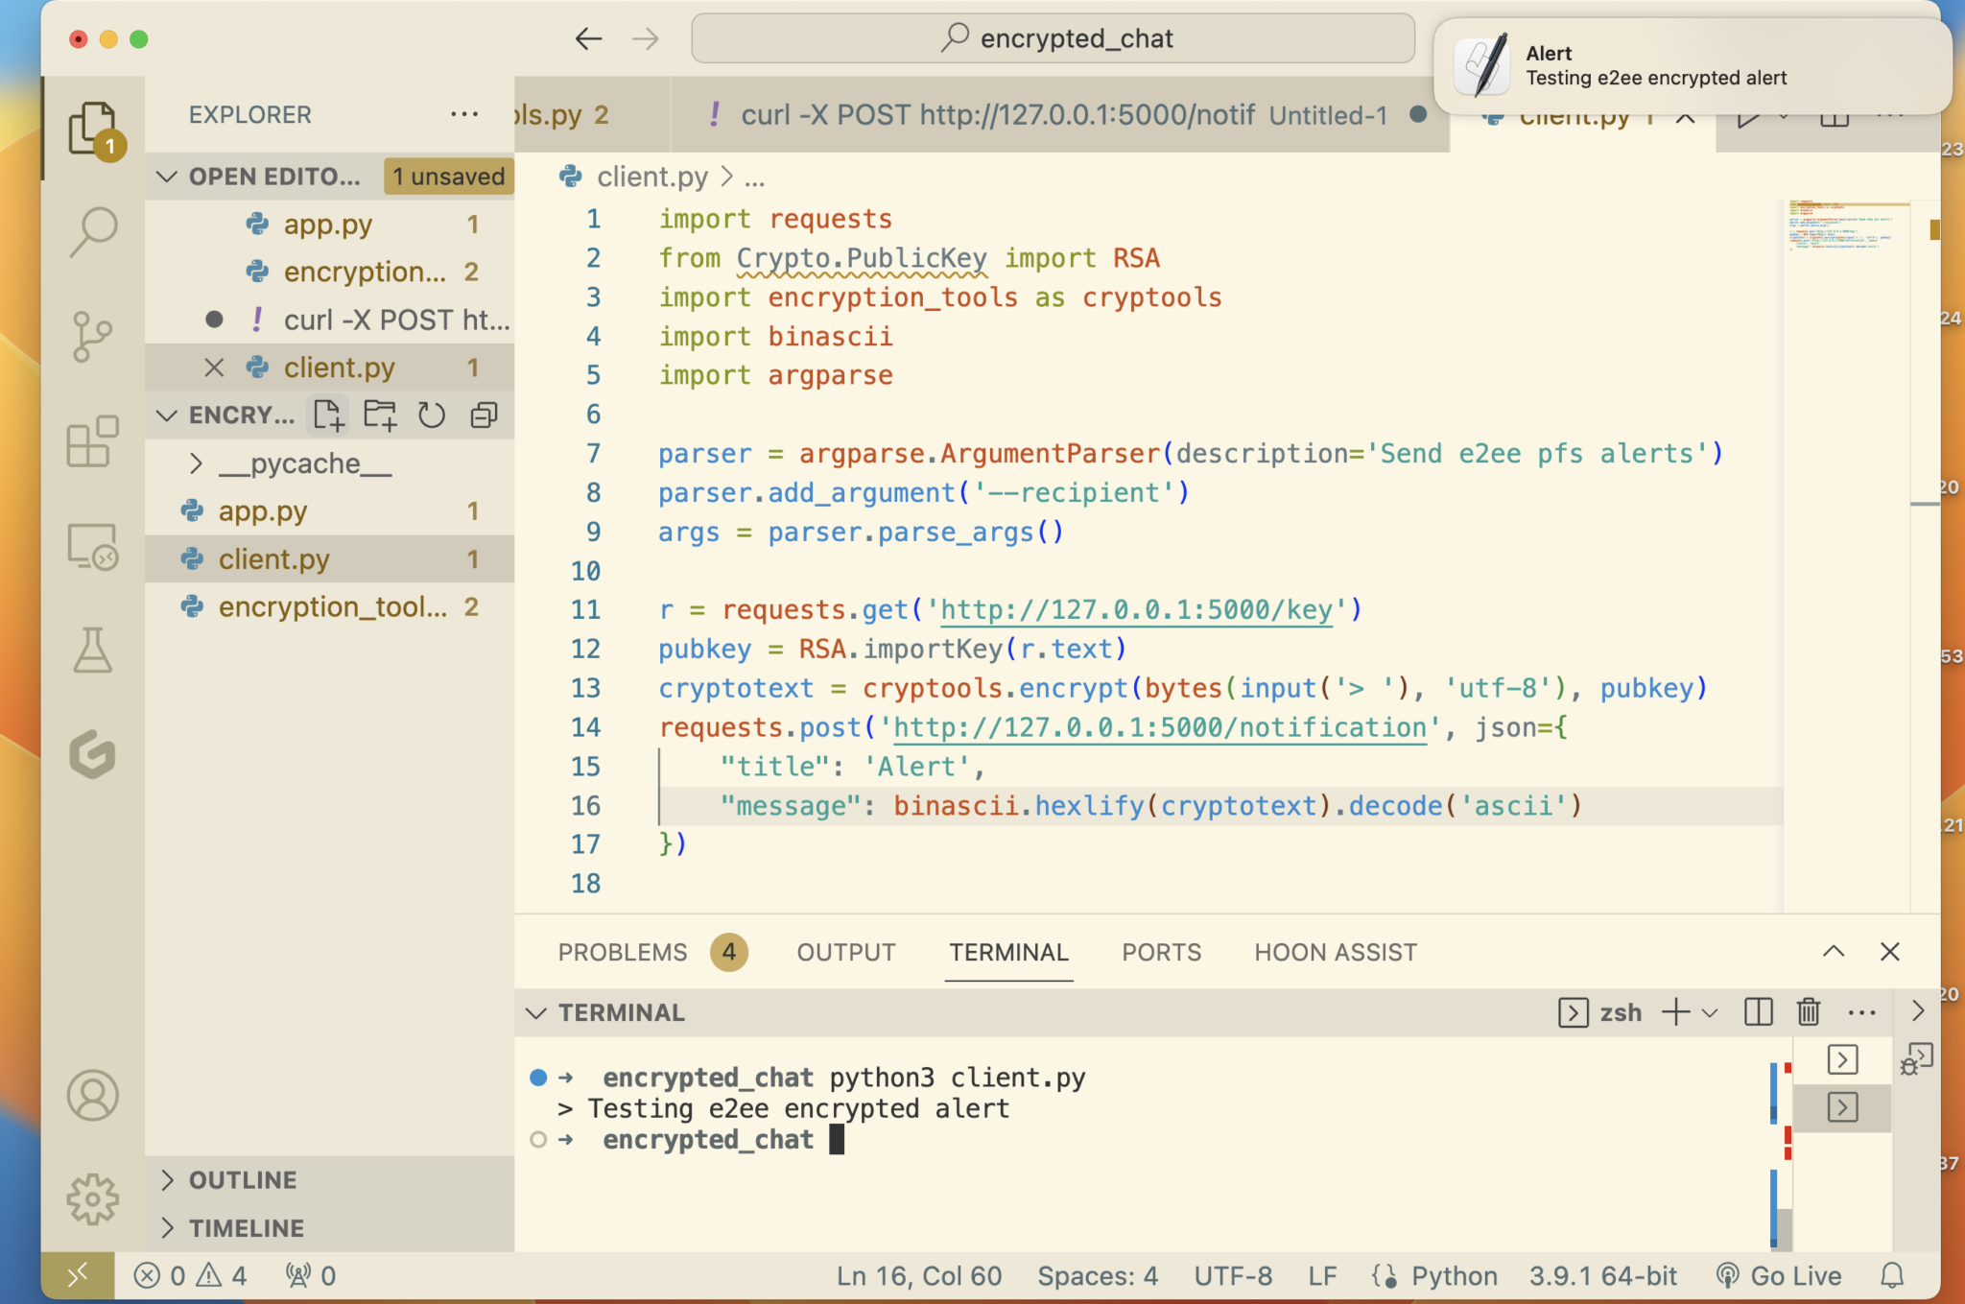Open the Accounts icon in the activity bar

[x=92, y=1094]
